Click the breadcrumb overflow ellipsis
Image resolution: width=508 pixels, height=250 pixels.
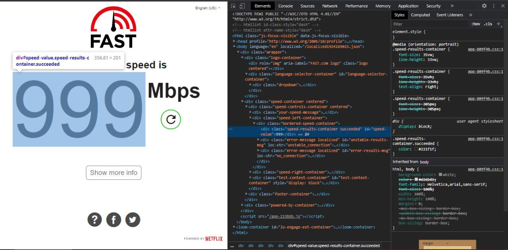232,246
